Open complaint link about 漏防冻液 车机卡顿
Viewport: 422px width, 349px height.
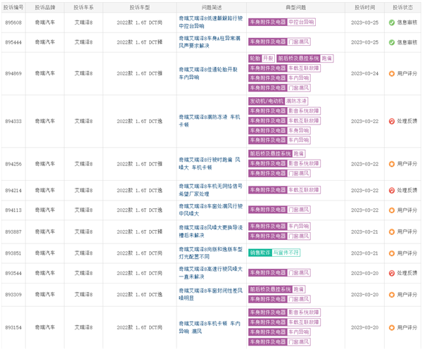click(210, 121)
